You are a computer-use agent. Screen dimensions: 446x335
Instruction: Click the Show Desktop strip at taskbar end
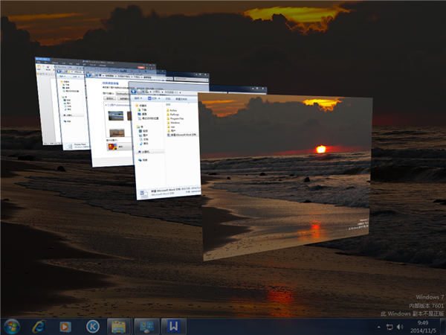coord(443,326)
